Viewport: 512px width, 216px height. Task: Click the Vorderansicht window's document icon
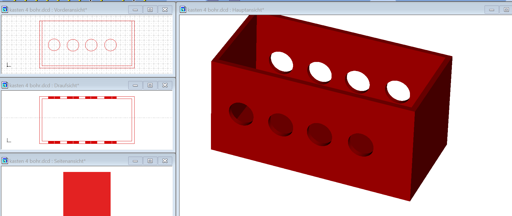coord(5,10)
